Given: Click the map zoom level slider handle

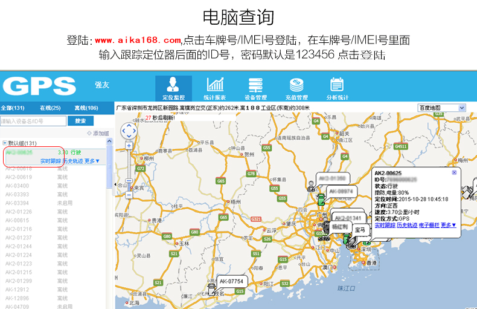Looking at the screenshot, I should click(129, 181).
